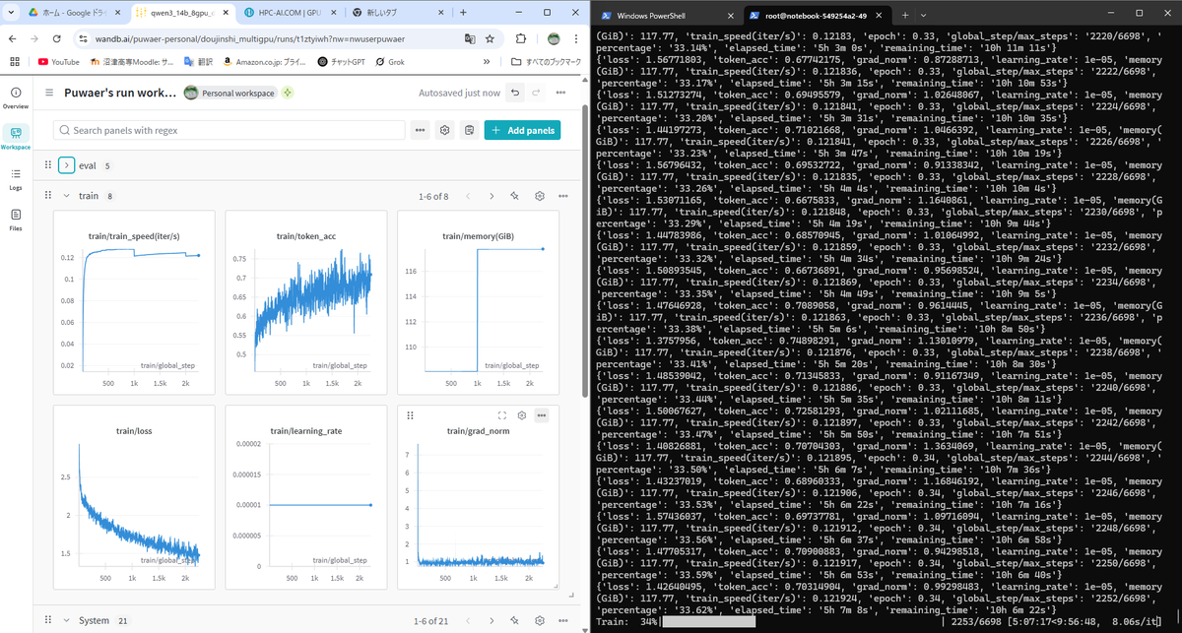This screenshot has height=633, width=1182.
Task: Click the train section pin/magic icon
Action: pos(514,196)
